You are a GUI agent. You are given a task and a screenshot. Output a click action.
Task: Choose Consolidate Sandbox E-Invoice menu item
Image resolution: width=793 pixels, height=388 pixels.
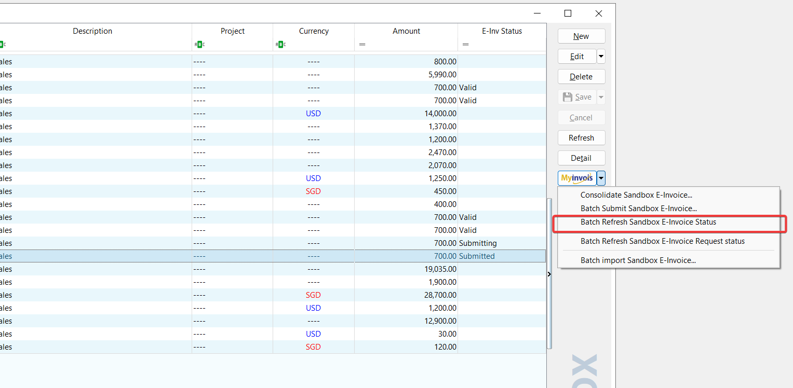pos(636,196)
